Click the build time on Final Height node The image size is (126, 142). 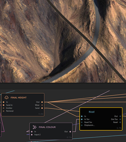click(x=41, y=114)
